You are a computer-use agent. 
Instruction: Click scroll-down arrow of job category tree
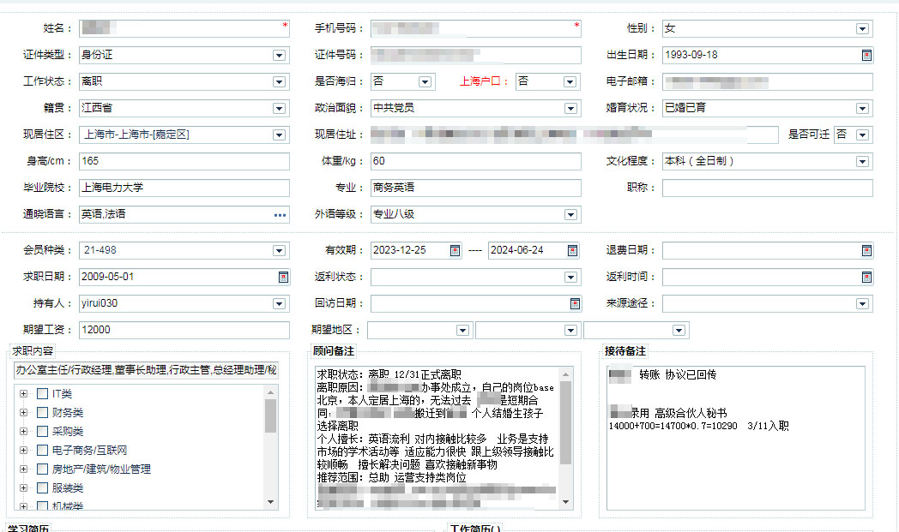(270, 502)
